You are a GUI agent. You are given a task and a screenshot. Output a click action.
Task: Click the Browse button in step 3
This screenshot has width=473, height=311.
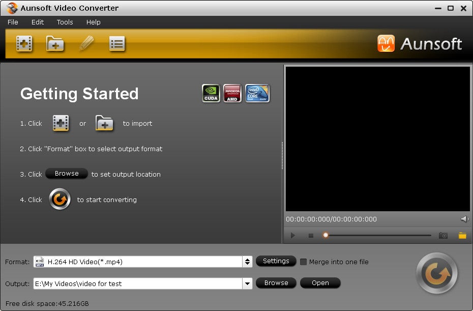[x=67, y=174]
